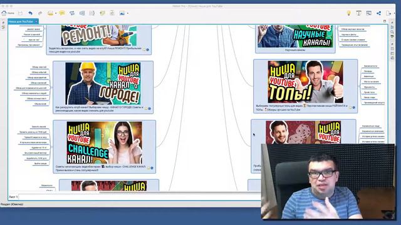Click the webcam video overlay

(328, 181)
